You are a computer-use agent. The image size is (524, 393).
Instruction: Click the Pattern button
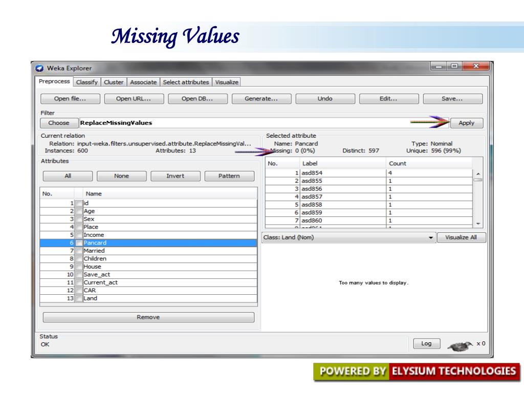[229, 176]
